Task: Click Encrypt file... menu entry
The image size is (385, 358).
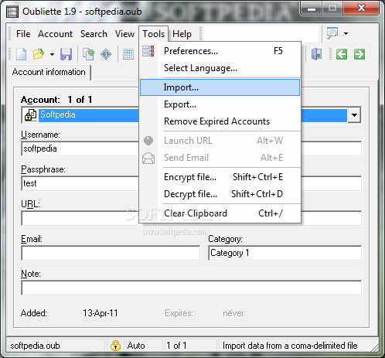Action: tap(220, 177)
